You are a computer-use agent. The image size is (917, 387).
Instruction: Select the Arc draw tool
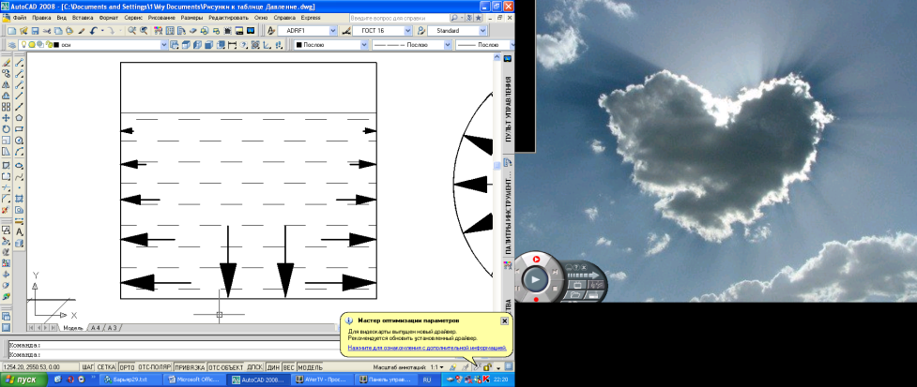coord(20,151)
